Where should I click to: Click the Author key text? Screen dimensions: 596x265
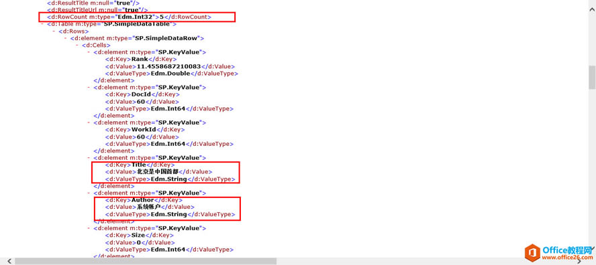click(142, 200)
